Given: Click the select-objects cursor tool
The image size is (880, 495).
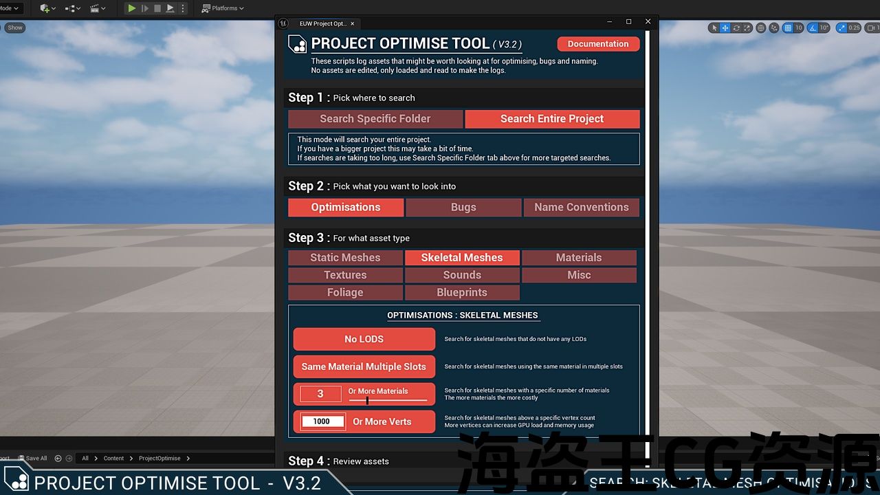Looking at the screenshot, I should 714,28.
